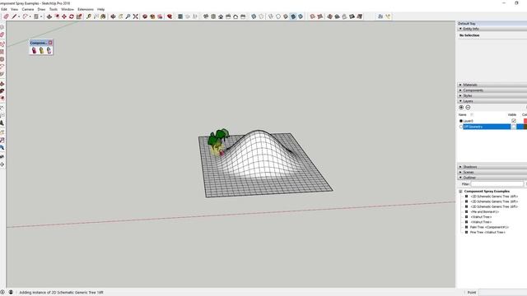Select the Eraser tool in the toolbar
527x296 pixels.
[6, 16]
